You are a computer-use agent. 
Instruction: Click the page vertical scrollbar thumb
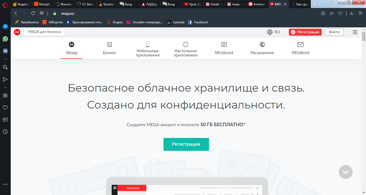364,36
